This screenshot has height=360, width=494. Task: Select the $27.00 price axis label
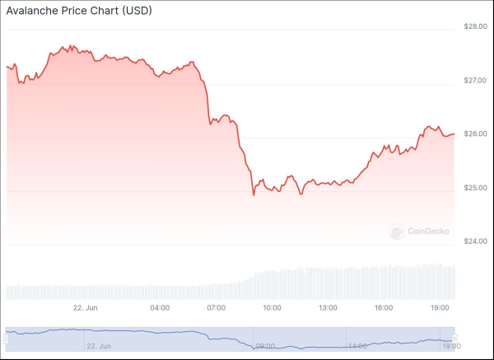point(477,81)
